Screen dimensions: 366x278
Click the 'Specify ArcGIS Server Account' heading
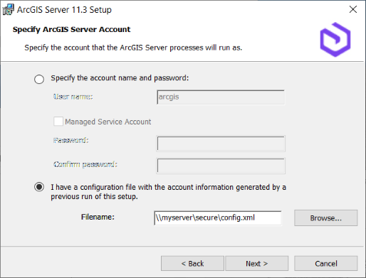click(71, 29)
